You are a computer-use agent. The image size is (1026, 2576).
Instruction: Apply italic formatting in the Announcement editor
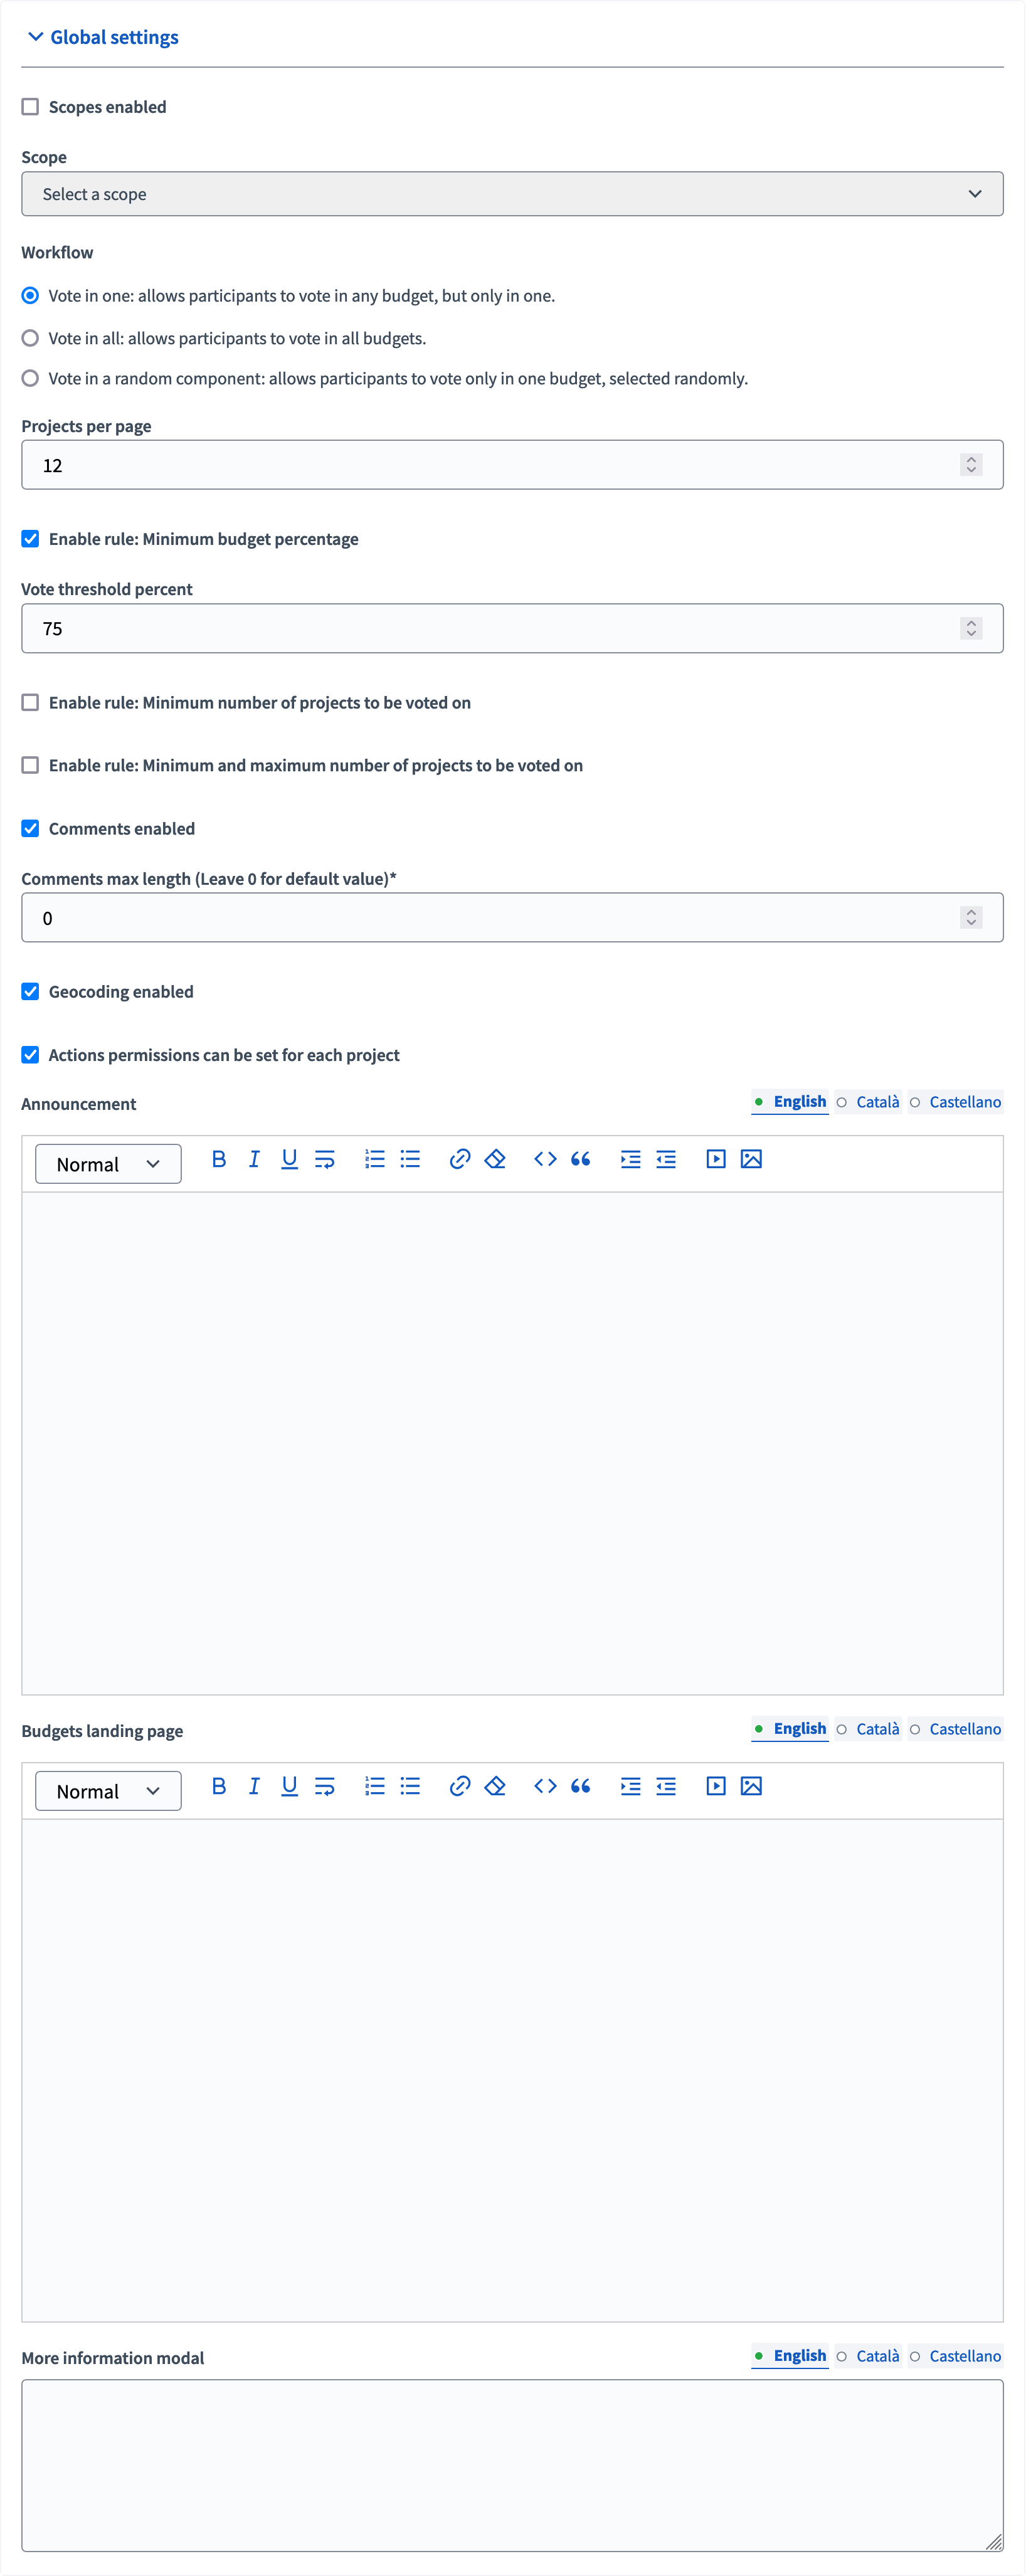pos(254,1159)
